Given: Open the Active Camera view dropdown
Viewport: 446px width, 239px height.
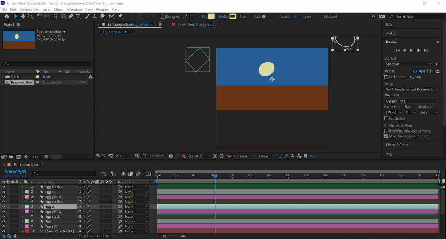Looking at the screenshot, I should pyautogui.click(x=239, y=156).
